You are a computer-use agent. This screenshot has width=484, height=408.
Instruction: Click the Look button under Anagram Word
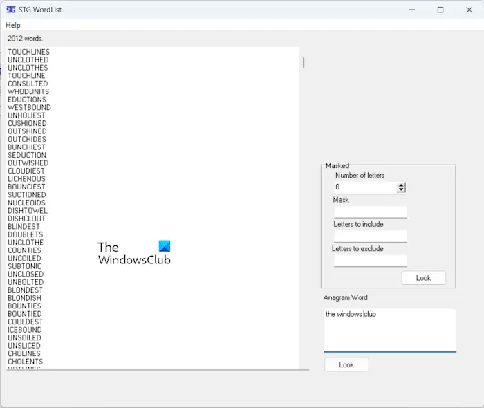346,364
